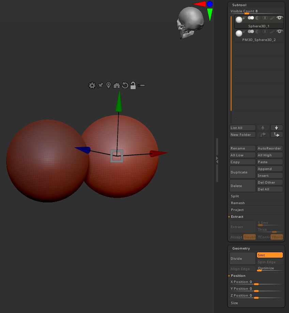Click the lens-shaped intersection icon on PM3D_Sphere3D_2
The width and height of the screenshot is (289, 313).
(265, 31)
